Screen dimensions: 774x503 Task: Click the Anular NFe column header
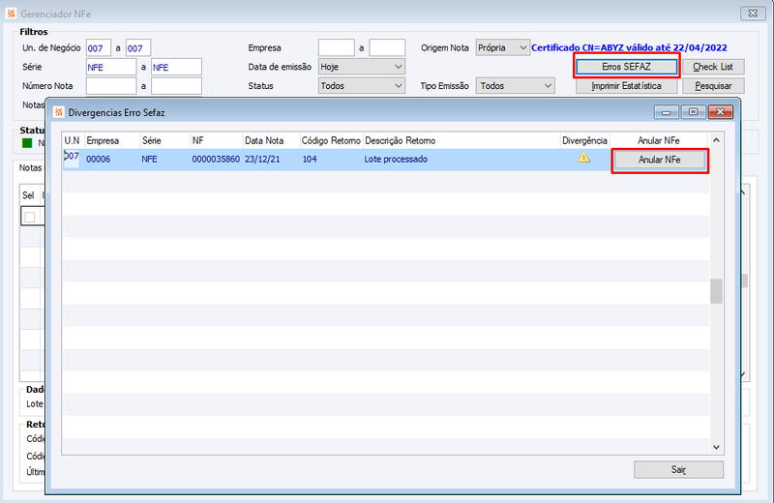coord(659,140)
